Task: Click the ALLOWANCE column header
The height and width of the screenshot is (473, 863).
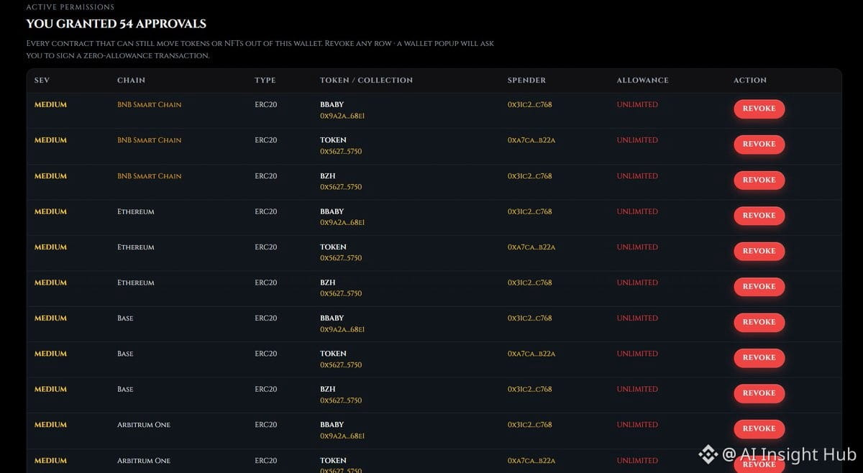Action: pyautogui.click(x=642, y=81)
